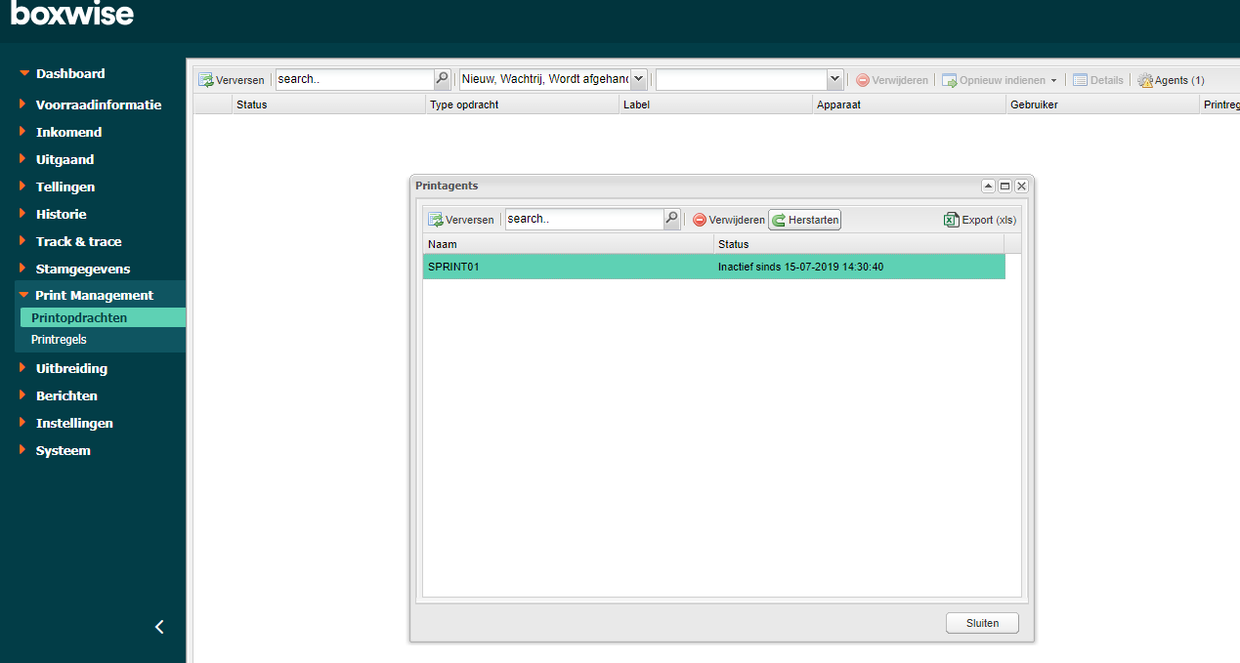Restart the agent with Herstarten
The height and width of the screenshot is (663, 1240).
(805, 220)
